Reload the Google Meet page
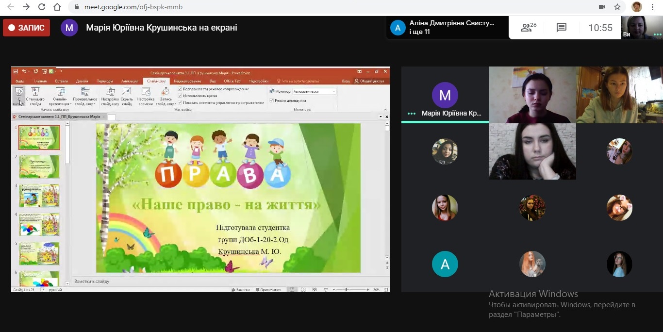The image size is (663, 332). point(42,7)
